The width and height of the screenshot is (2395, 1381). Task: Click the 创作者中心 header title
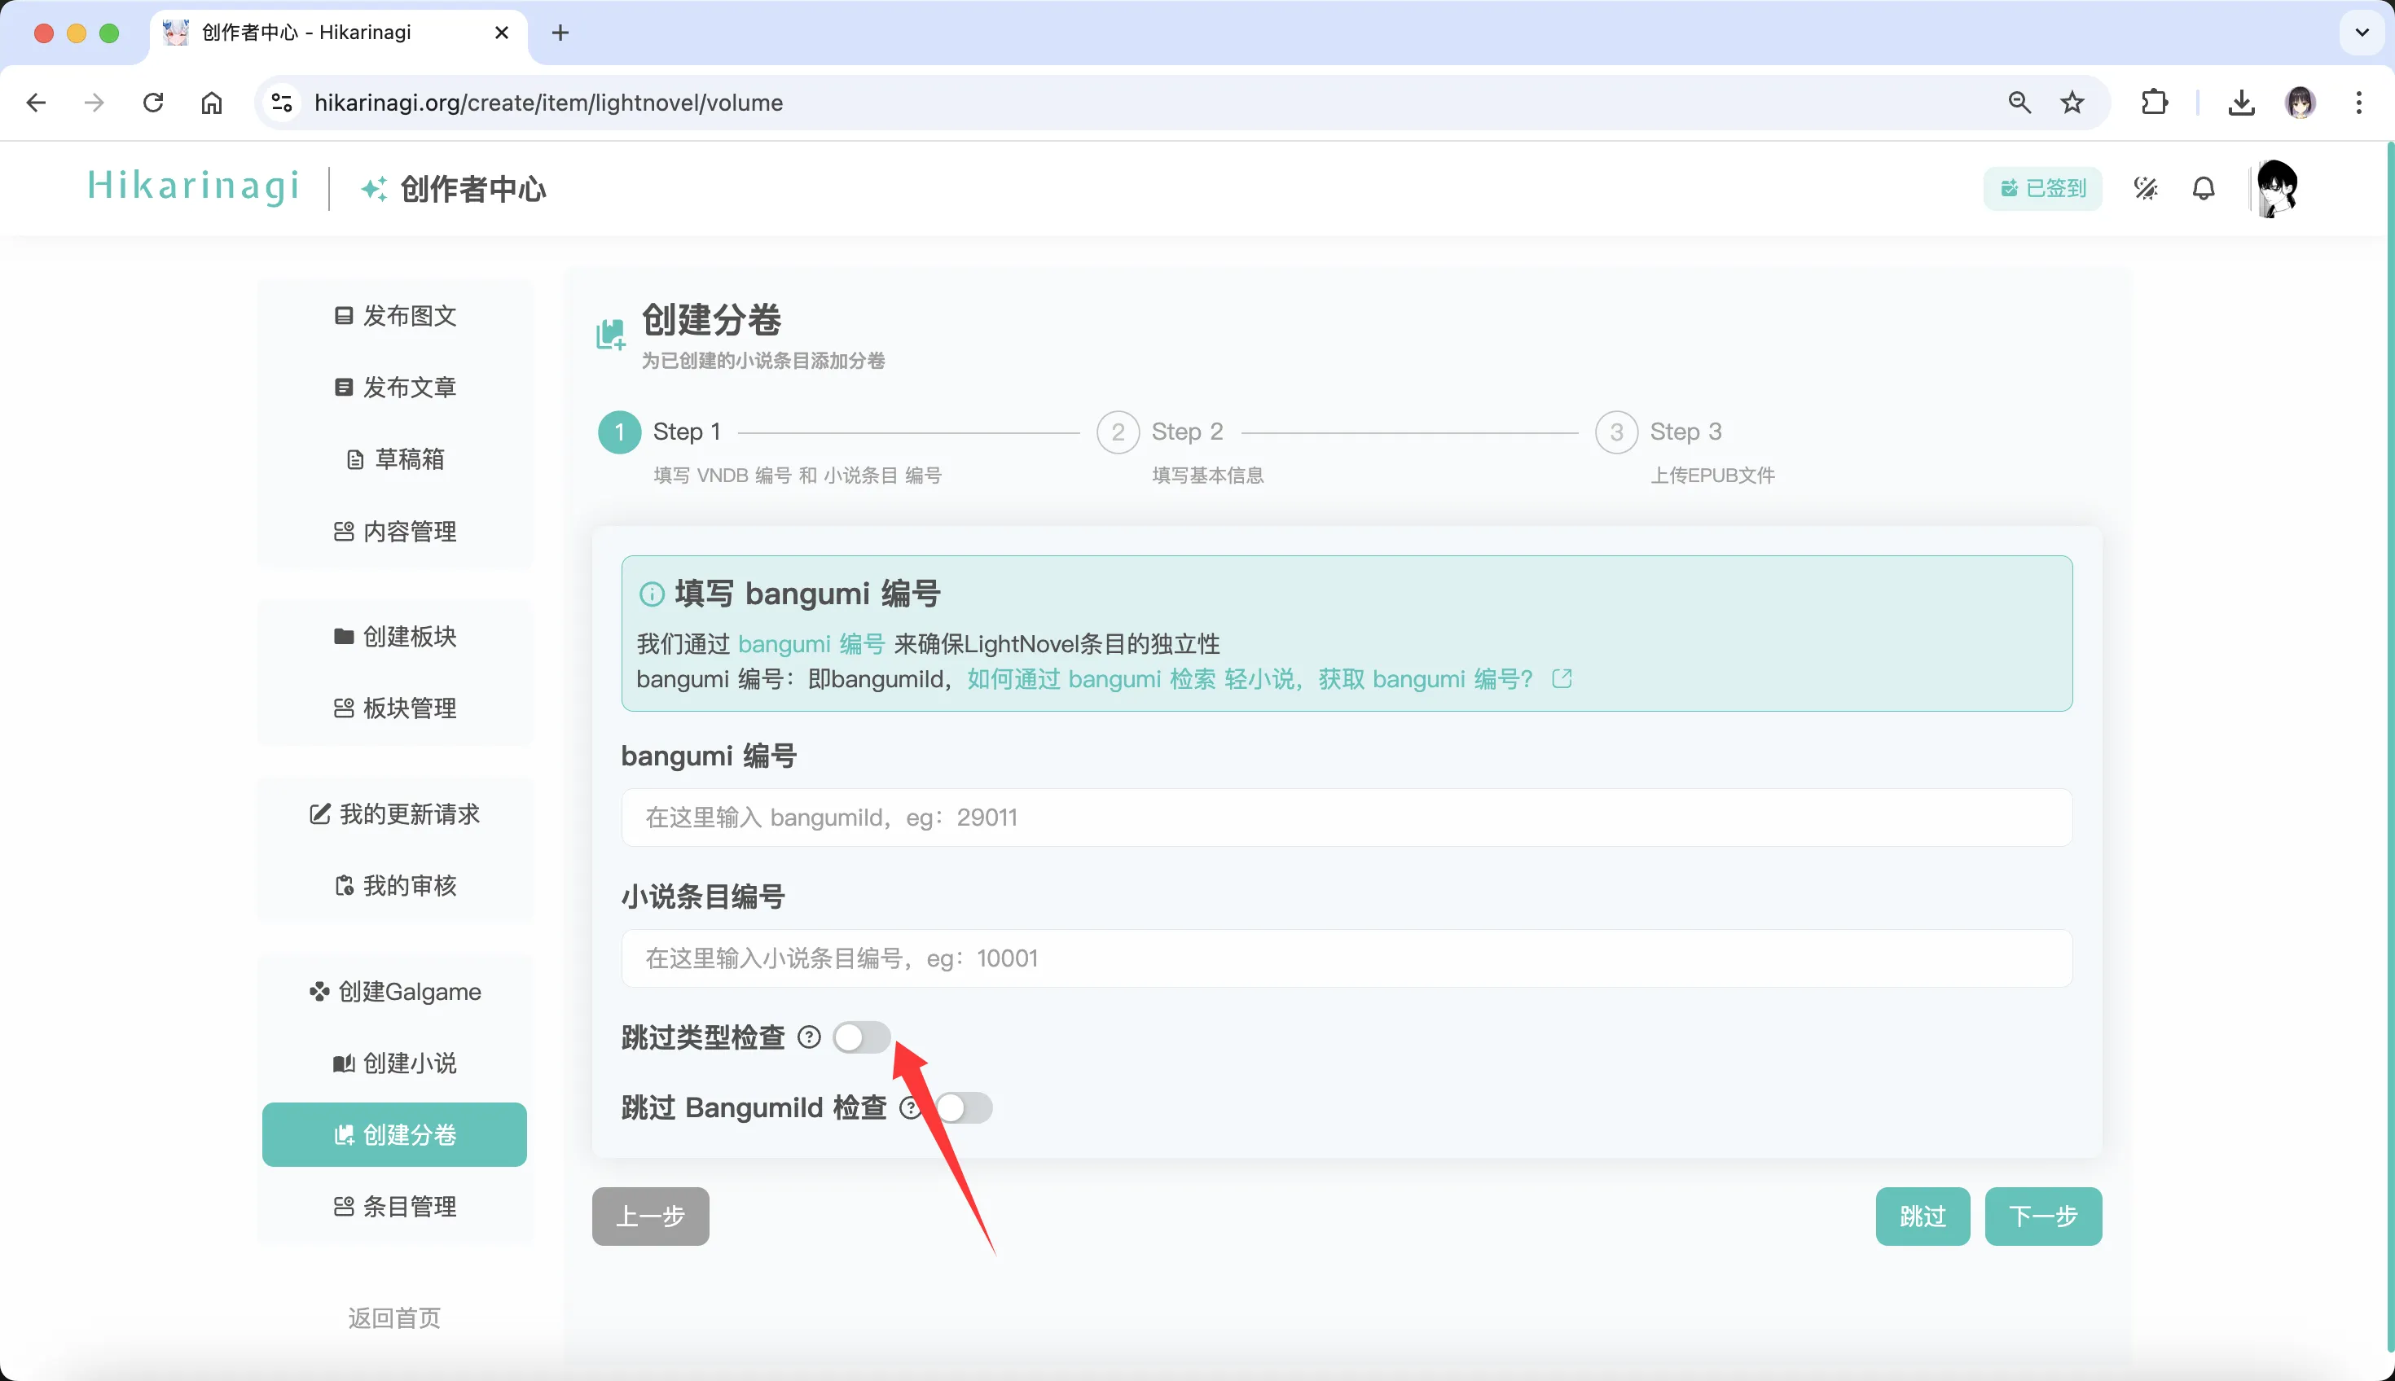pos(472,189)
